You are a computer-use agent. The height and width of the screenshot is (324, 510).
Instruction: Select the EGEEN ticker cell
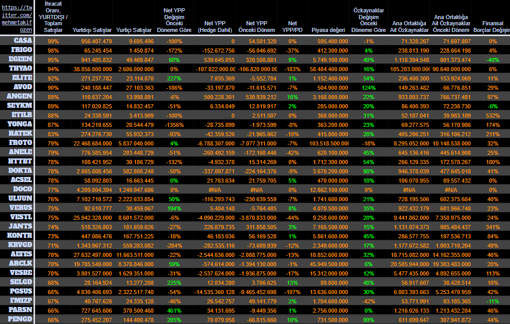tap(20, 59)
